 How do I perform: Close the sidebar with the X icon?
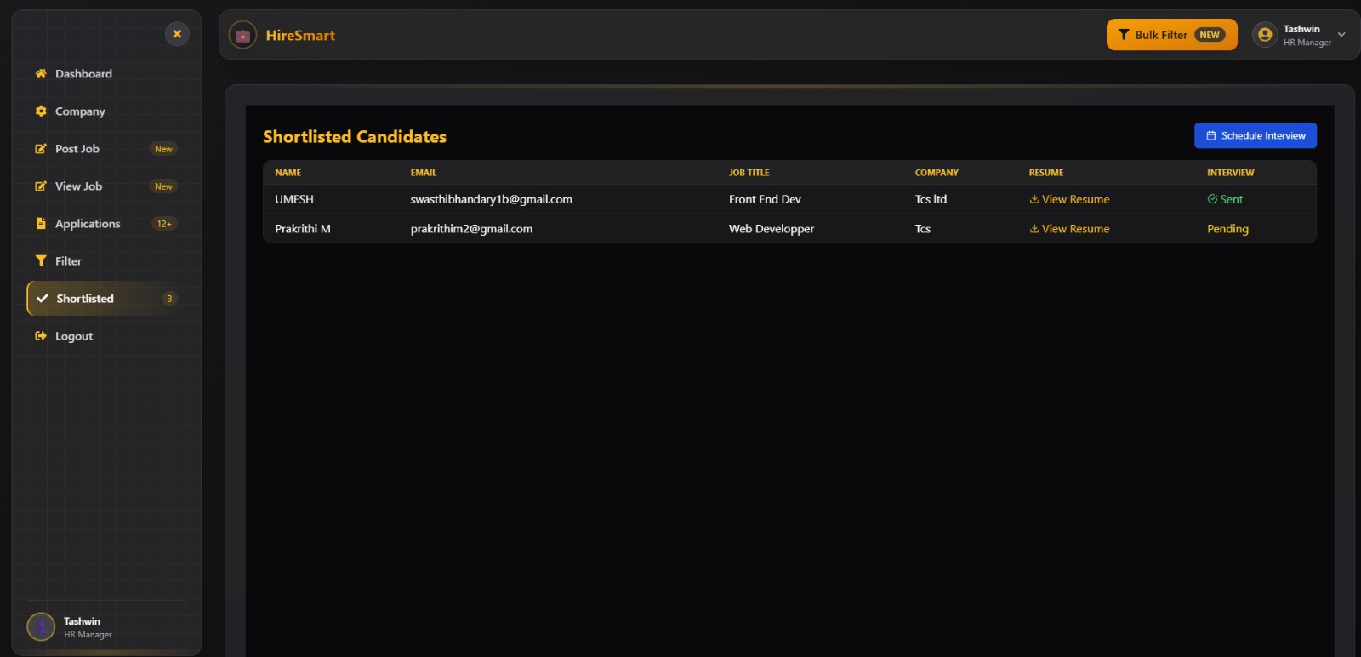[x=177, y=34]
